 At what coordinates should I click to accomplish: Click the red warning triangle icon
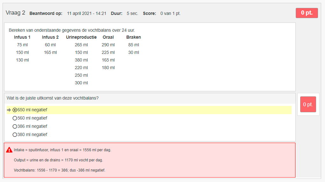coord(9,150)
